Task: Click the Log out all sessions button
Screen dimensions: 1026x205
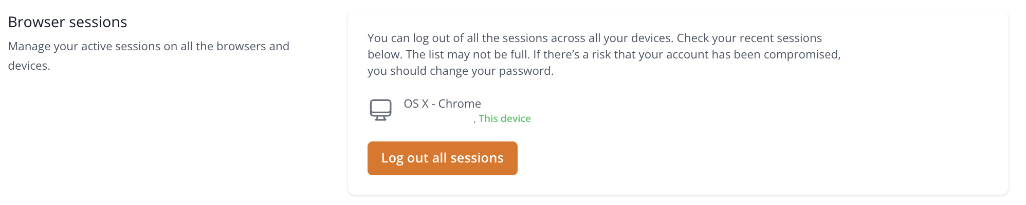Action: pyautogui.click(x=442, y=158)
